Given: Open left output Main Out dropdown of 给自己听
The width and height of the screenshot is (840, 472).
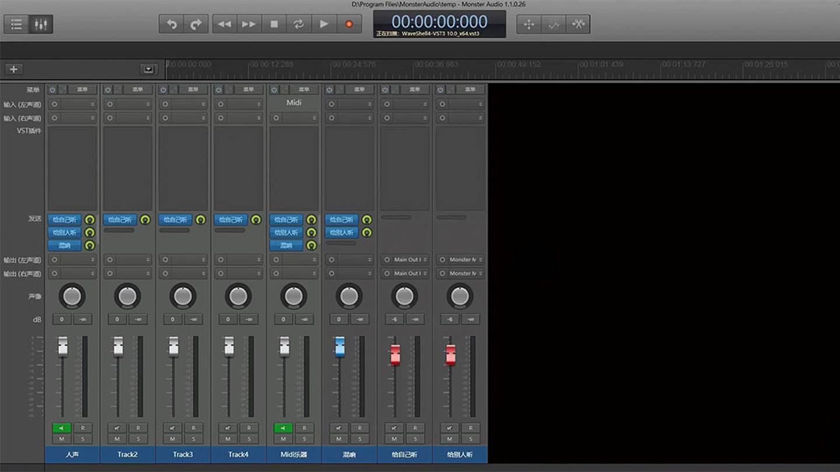Looking at the screenshot, I should click(405, 260).
